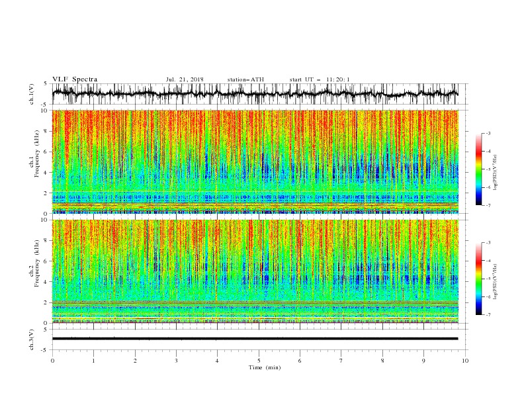Screen dimensions: 524x405
Task: Click the "station=ATH" header label
Action: click(x=245, y=79)
